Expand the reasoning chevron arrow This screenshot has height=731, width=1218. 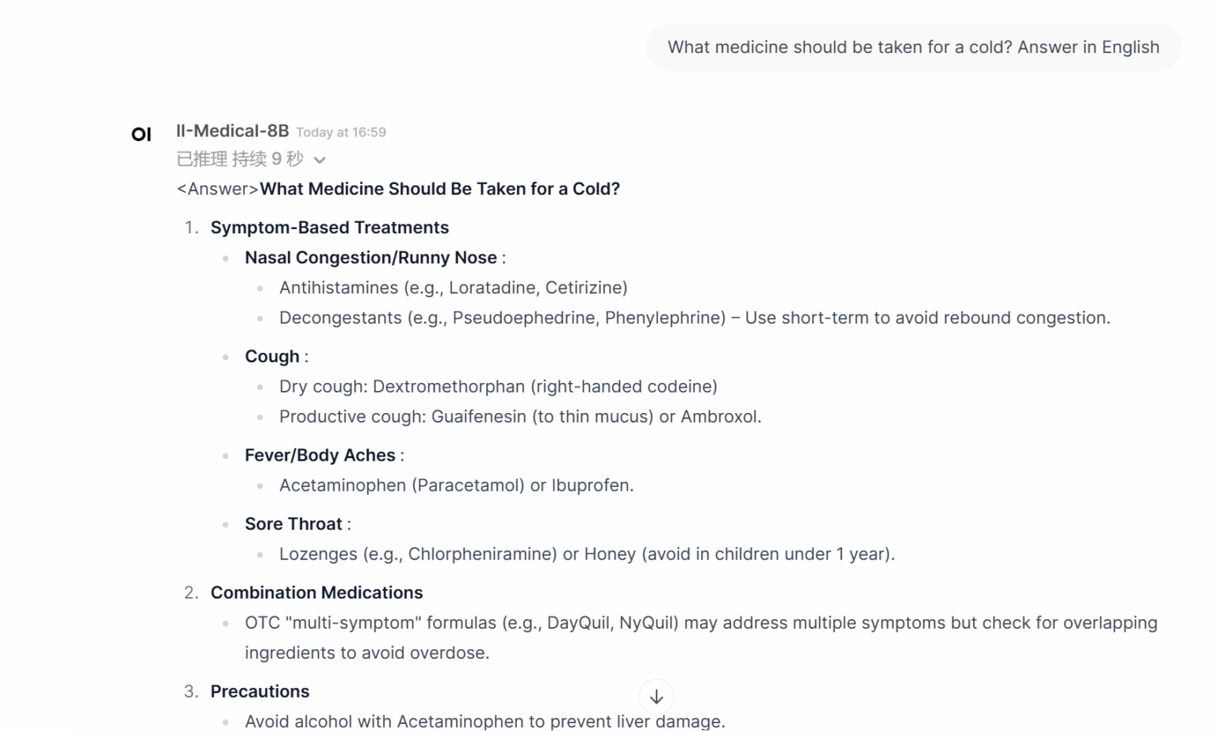click(320, 160)
